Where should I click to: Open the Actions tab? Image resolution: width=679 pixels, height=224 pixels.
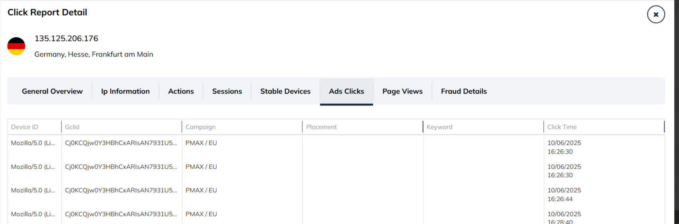click(x=181, y=91)
